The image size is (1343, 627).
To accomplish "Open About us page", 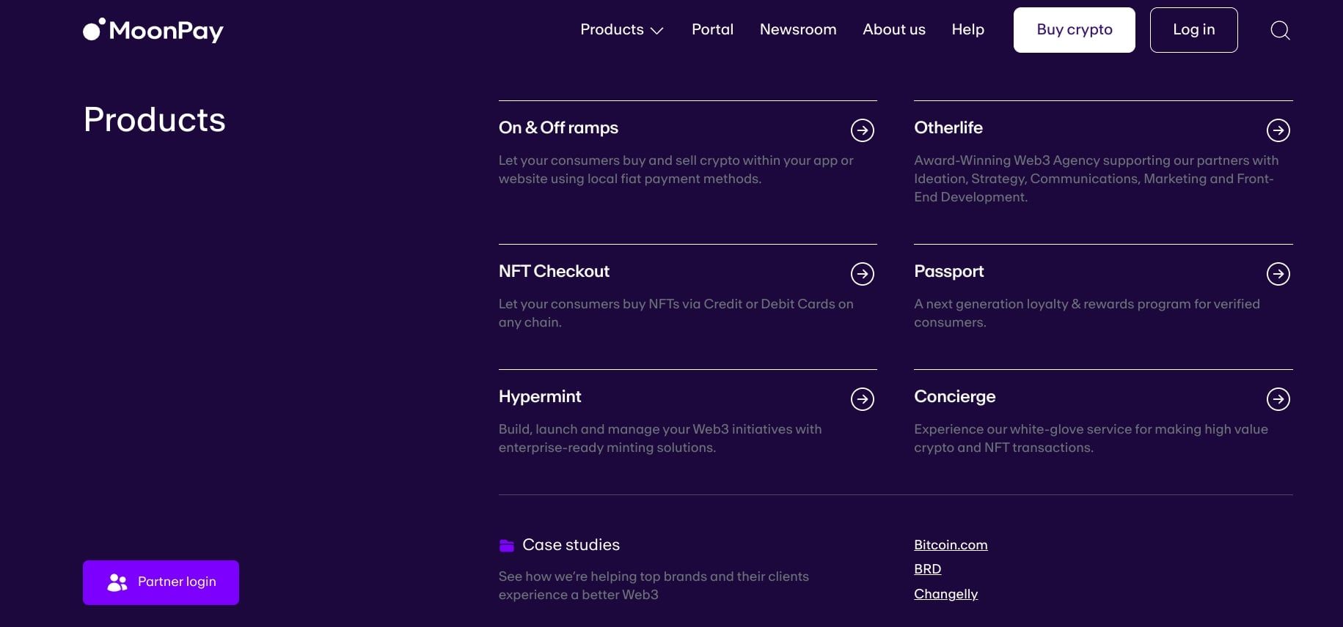I will click(894, 29).
